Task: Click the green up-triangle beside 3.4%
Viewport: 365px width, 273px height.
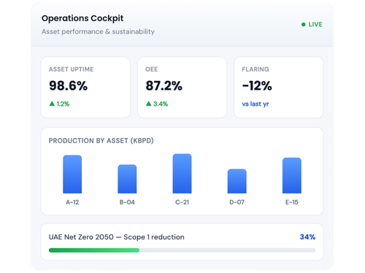Action: pyautogui.click(x=148, y=104)
